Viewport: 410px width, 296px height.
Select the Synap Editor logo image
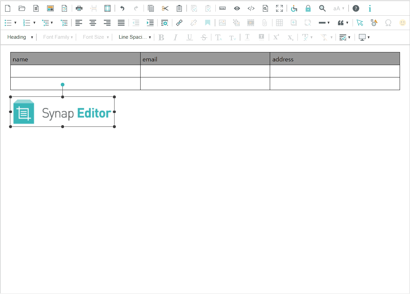pos(62,112)
